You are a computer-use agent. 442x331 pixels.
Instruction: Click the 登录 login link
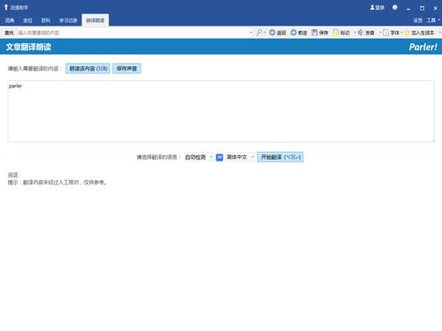tap(377, 7)
